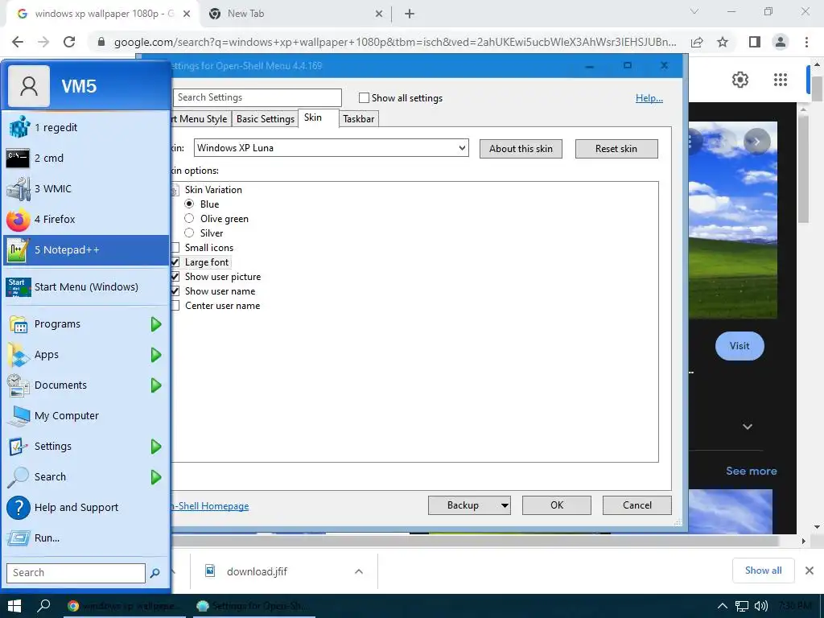Click the Search Settings field
Viewport: 824px width, 618px height.
tap(257, 97)
